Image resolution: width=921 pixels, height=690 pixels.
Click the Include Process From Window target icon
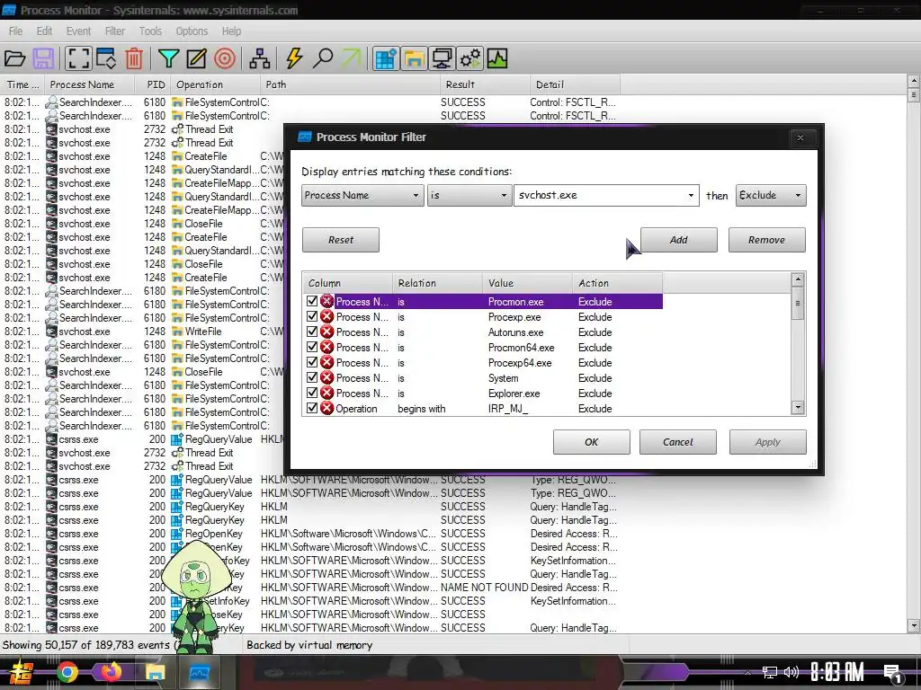click(x=225, y=58)
